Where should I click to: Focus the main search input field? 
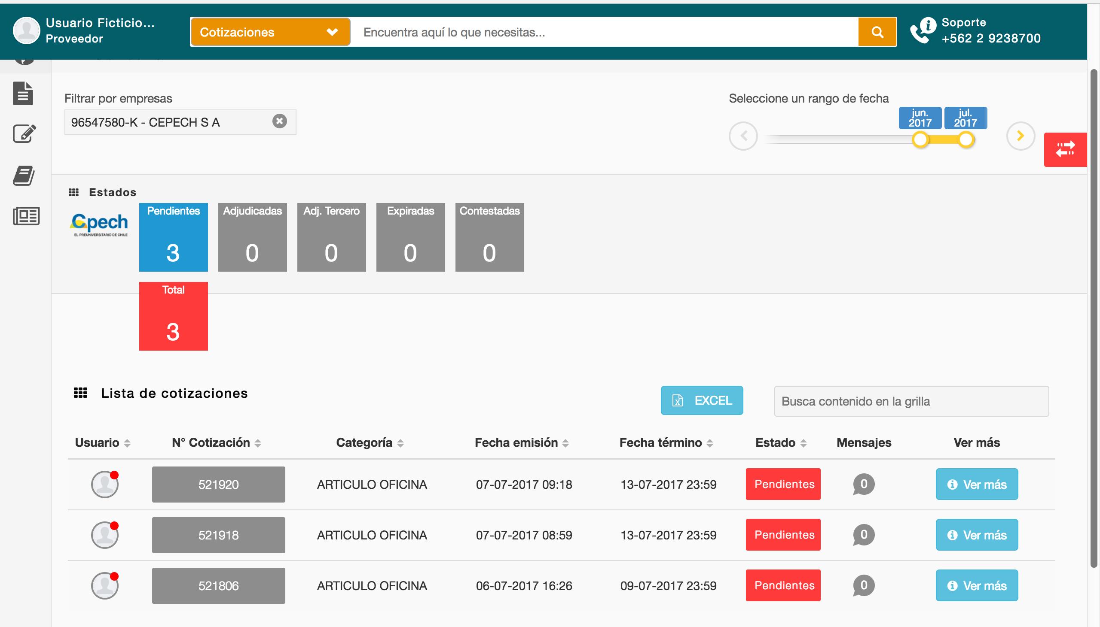coord(604,32)
